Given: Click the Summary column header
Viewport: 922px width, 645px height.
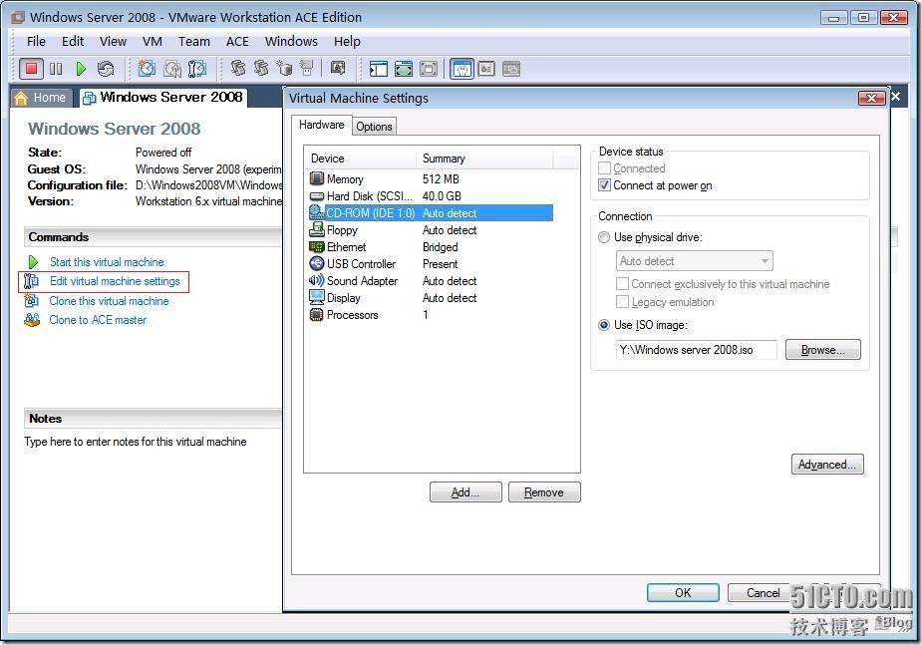Looking at the screenshot, I should pyautogui.click(x=484, y=159).
